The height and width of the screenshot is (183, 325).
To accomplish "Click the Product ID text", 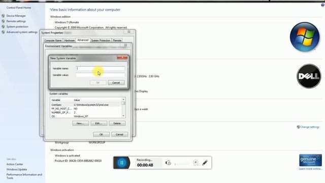I will click(78, 161).
